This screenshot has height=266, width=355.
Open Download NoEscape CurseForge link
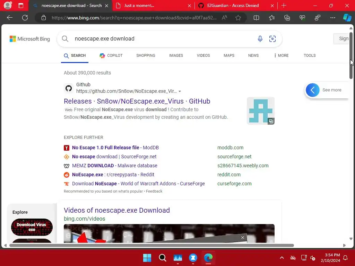coord(138,184)
